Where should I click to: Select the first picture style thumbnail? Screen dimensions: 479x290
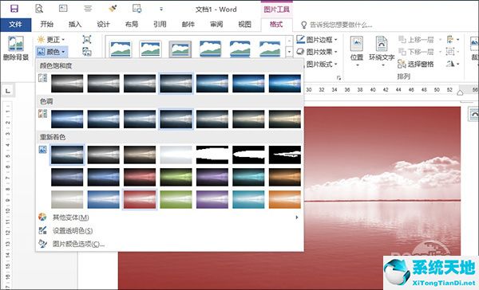point(121,49)
